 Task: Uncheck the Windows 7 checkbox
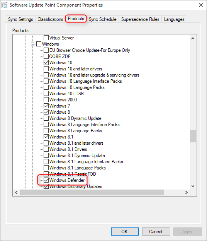(x=46, y=106)
